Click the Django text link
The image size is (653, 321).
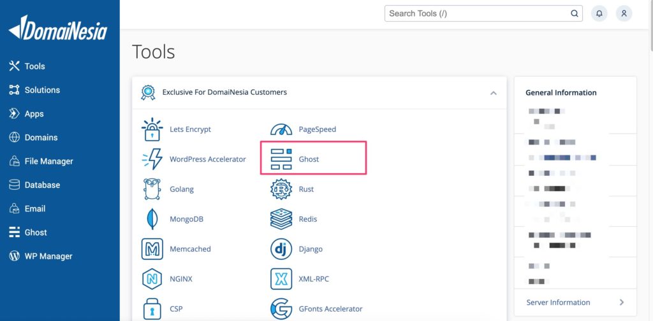click(x=311, y=249)
